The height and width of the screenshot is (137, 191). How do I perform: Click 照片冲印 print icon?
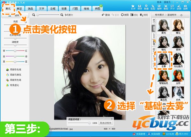click(x=182, y=134)
